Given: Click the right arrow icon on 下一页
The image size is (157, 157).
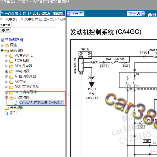Looking at the screenshot, I should tap(143, 13).
